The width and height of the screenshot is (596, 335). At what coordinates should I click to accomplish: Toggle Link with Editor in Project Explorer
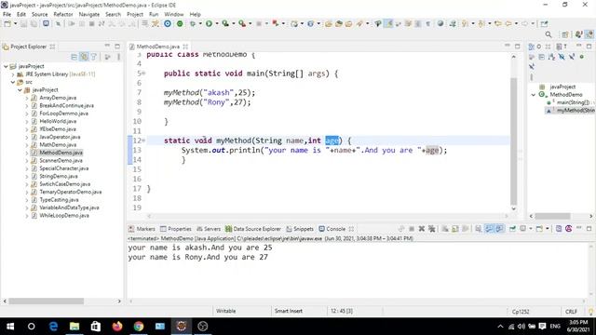click(x=84, y=57)
